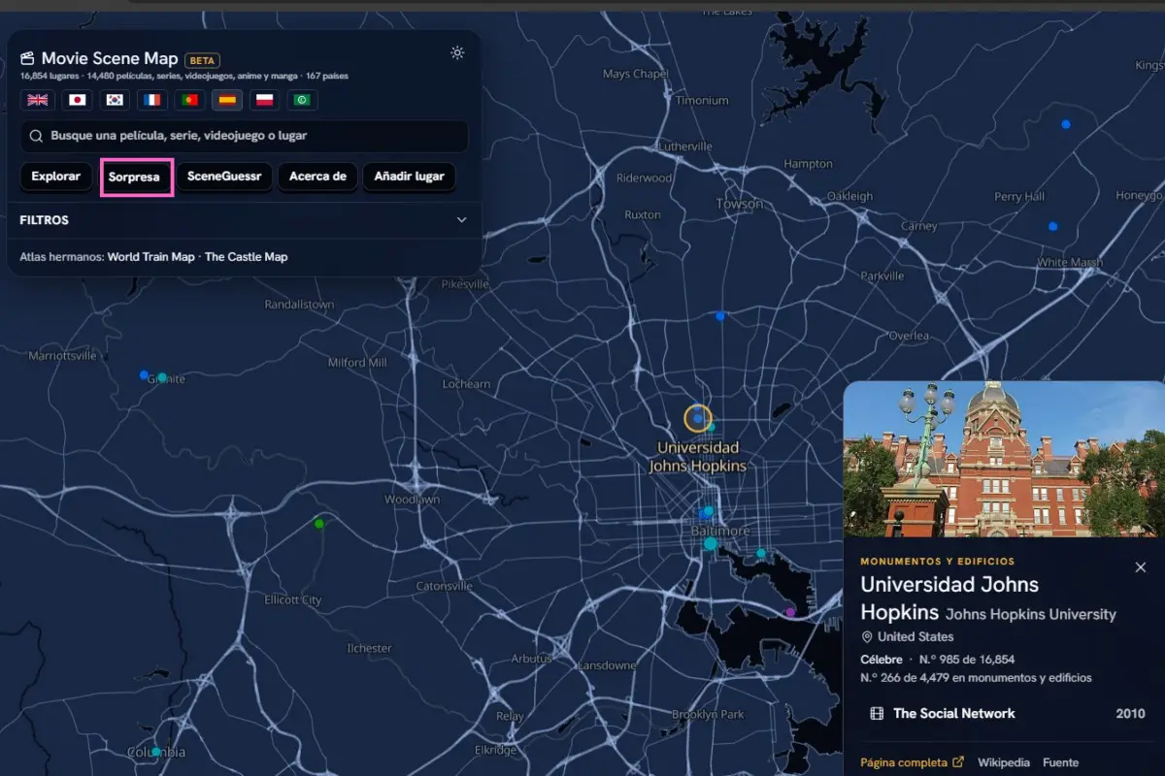The image size is (1165, 776).
Task: Select the Spain flag language option
Action: pos(227,100)
